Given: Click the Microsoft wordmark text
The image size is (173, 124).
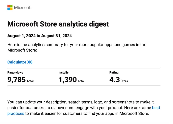Looking at the screenshot, I should coord(23,7).
